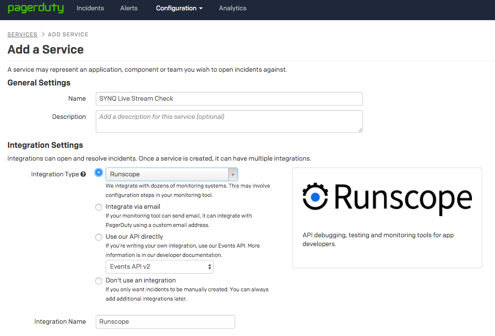495x336 pixels.
Task: Click the dropdown arrow on the Runscope selector
Action: click(x=232, y=174)
